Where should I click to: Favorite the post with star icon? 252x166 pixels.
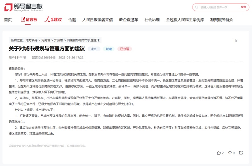tap(230, 153)
